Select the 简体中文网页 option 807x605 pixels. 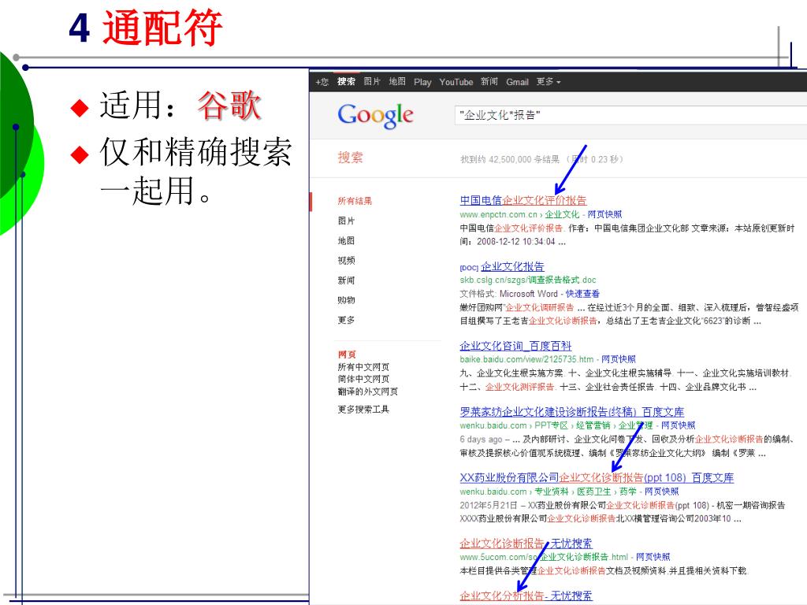tap(363, 379)
